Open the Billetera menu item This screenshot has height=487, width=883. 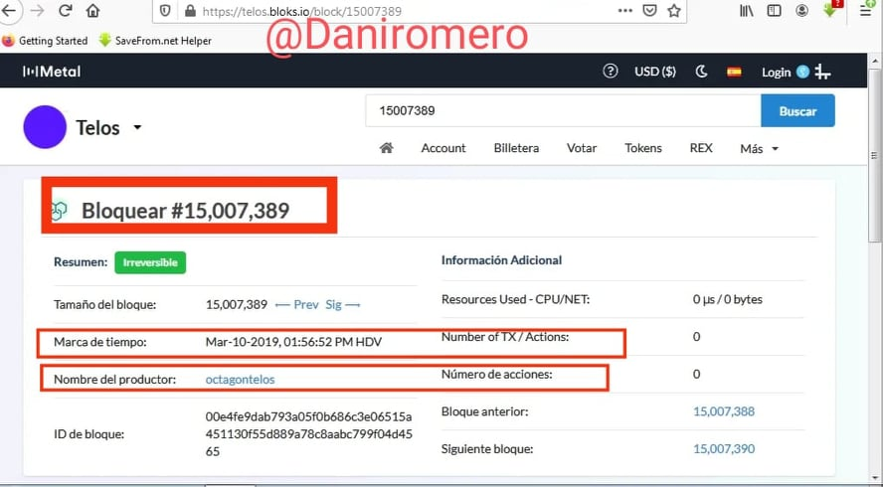click(x=516, y=148)
